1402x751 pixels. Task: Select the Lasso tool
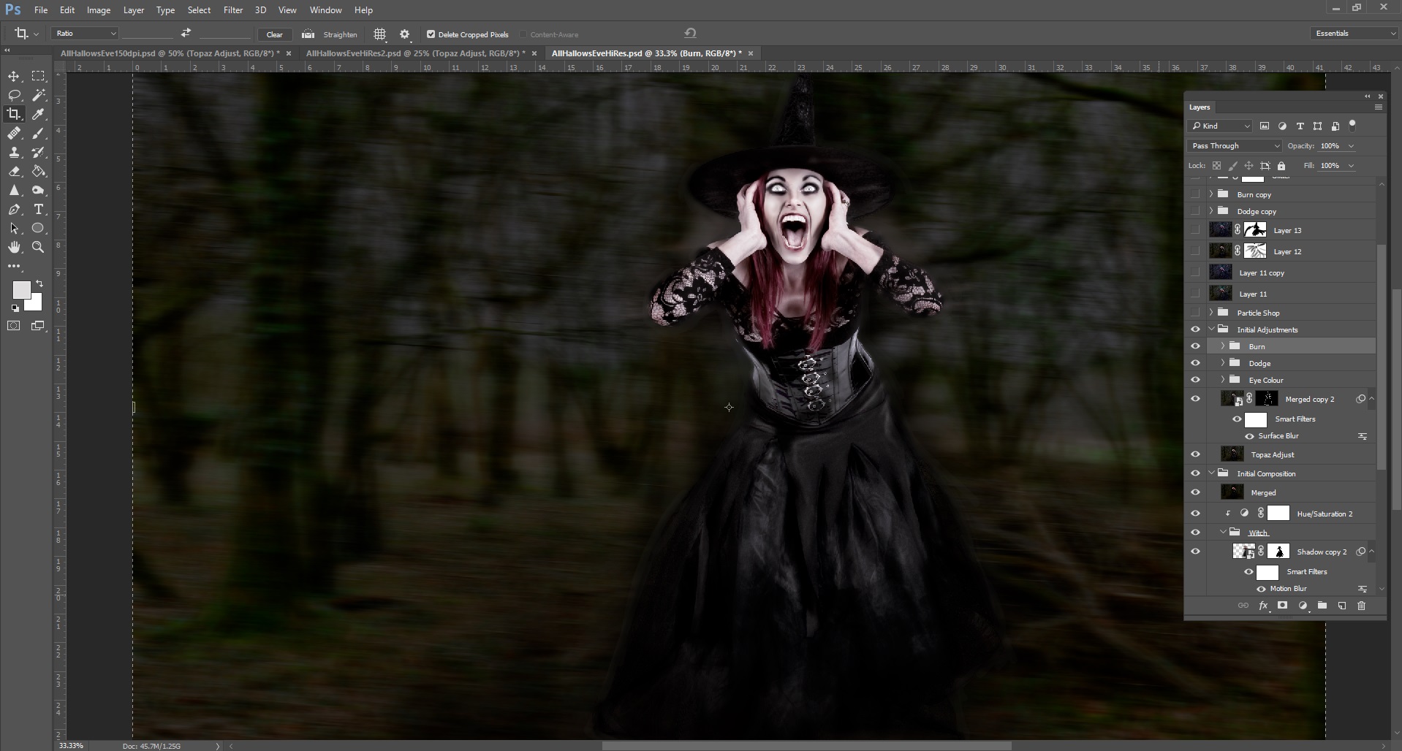tap(14, 95)
